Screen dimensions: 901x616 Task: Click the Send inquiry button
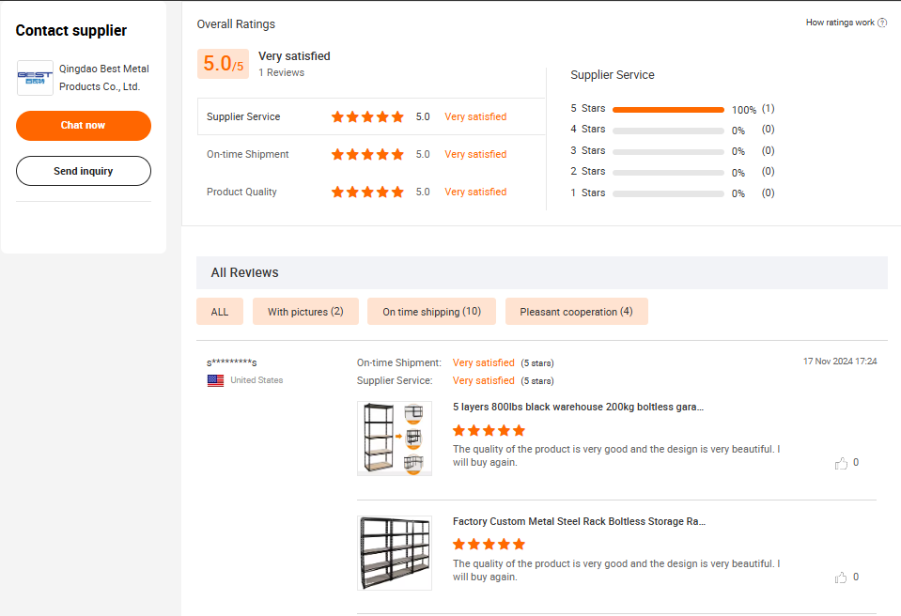pyautogui.click(x=84, y=171)
